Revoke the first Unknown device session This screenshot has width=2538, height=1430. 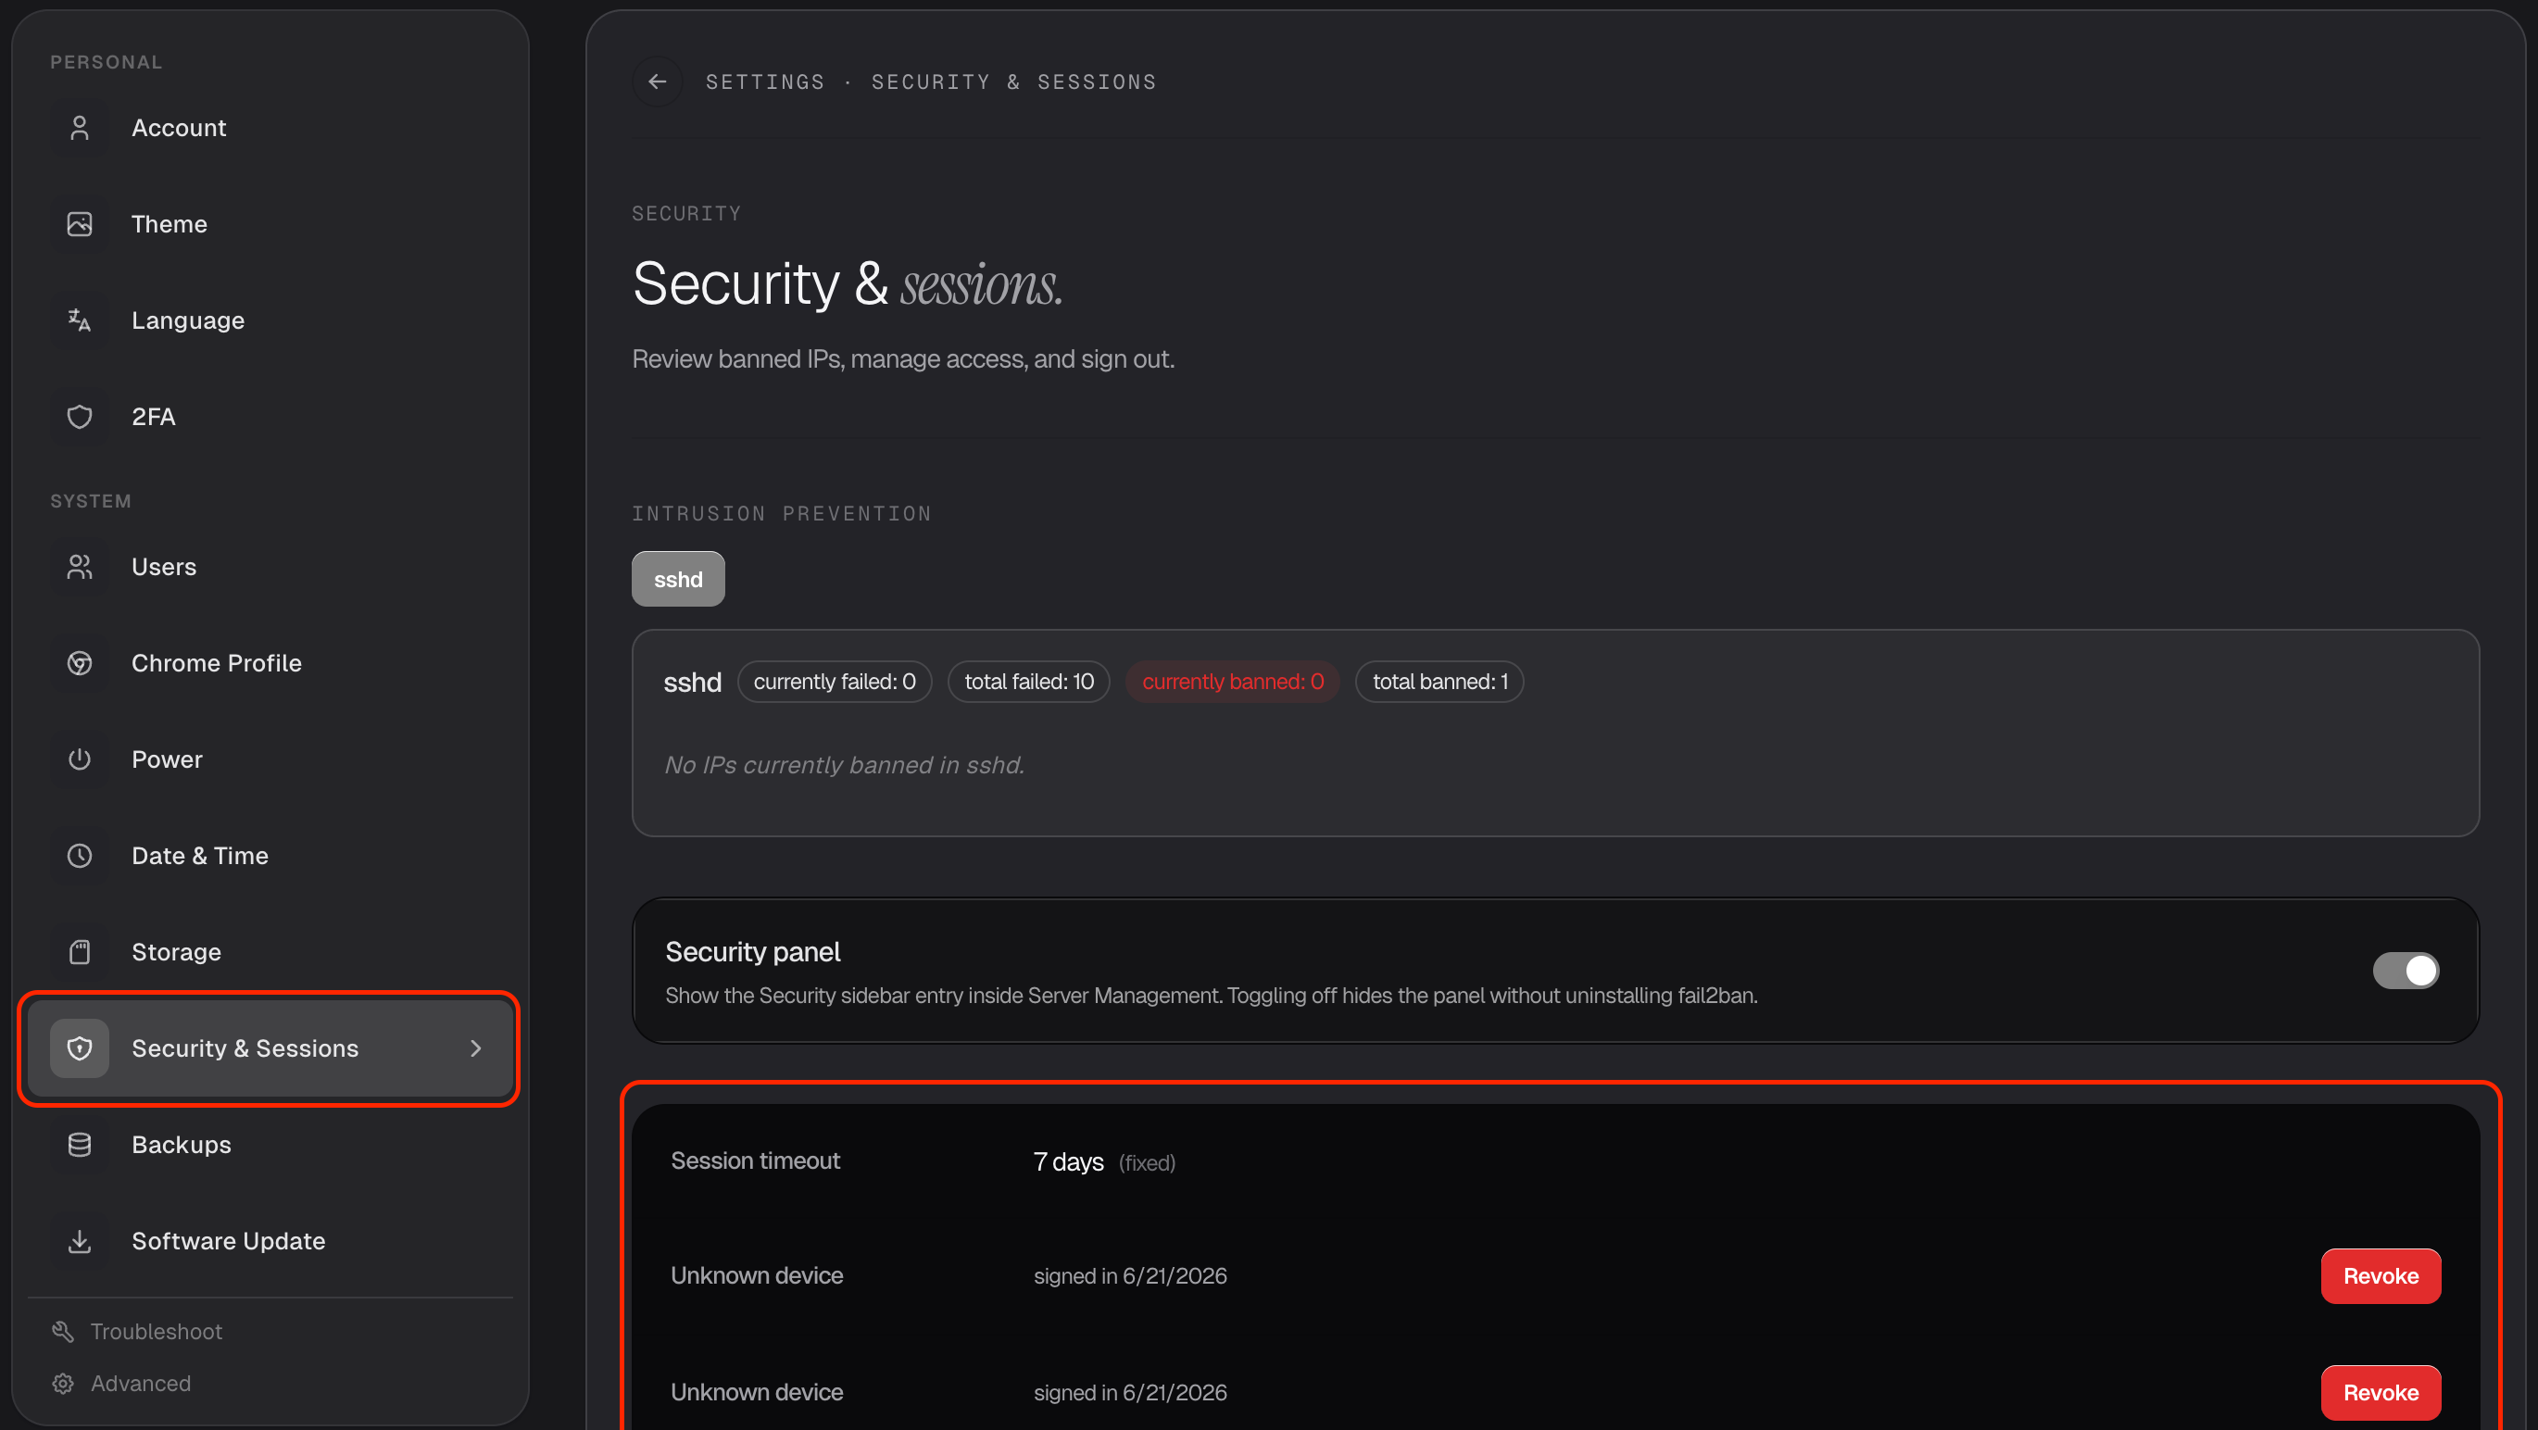[x=2381, y=1276]
